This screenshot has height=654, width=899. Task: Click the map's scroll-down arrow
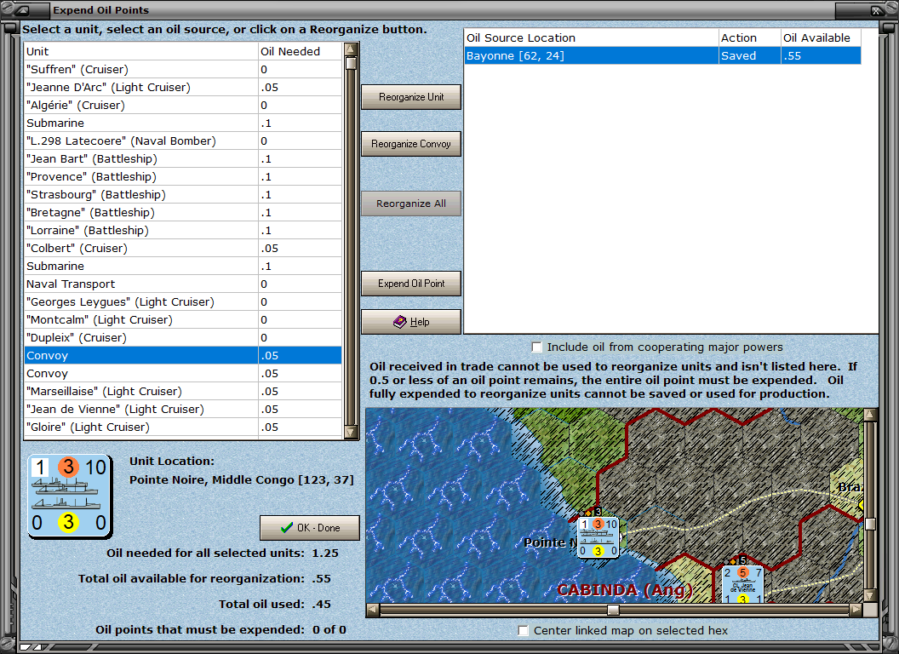[870, 595]
